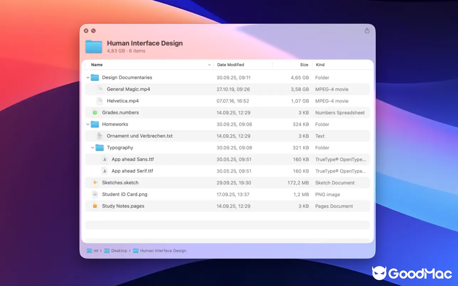
Task: Click the Pages document icon next to Study Notes.pages
Action: (94, 206)
